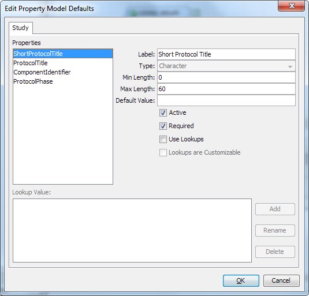This screenshot has height=296, width=309.
Task: Select ProtocolPhase property
Action: pos(63,81)
